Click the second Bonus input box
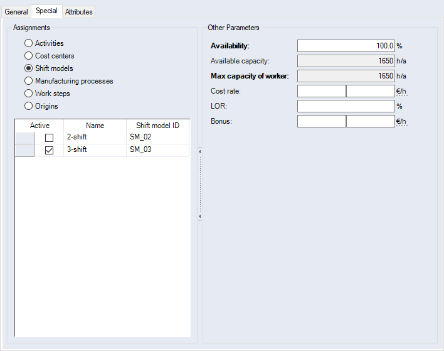Viewport: 444px width, 351px height. (x=370, y=121)
